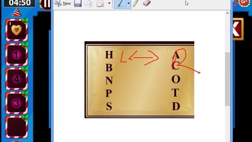Viewport: 252px width, 142px height.
Task: Select the Pen tool in Snipping Tool
Action: coord(120,4)
